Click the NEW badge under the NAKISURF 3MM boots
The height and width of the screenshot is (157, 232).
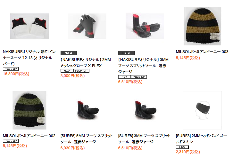(x=125, y=77)
